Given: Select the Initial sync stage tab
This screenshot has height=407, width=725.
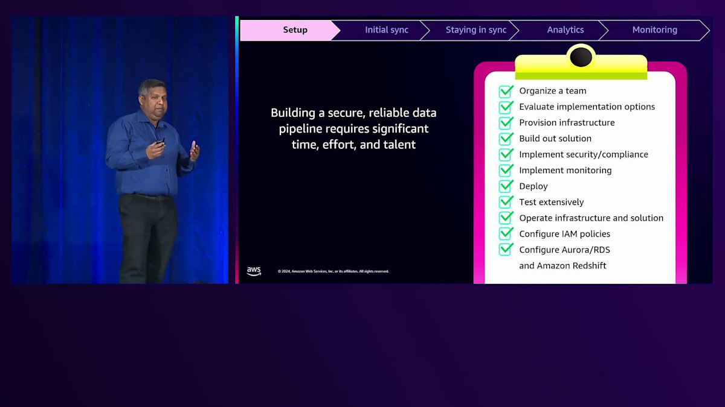Looking at the screenshot, I should tap(387, 30).
